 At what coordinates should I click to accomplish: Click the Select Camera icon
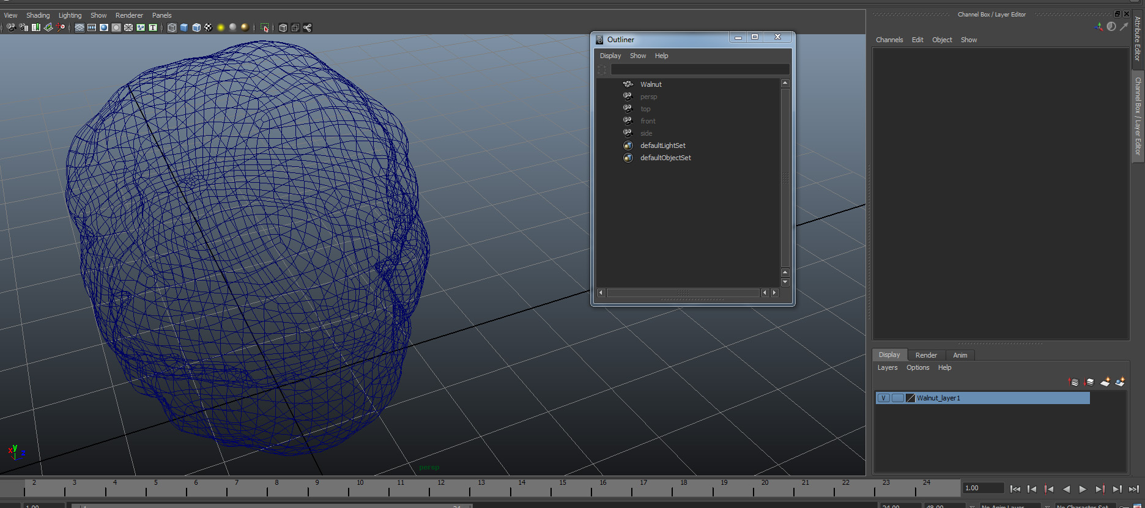click(x=11, y=28)
